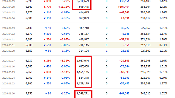The image size is (175, 98).
Task: Select ratio 0.94%
Action: click(164, 45)
